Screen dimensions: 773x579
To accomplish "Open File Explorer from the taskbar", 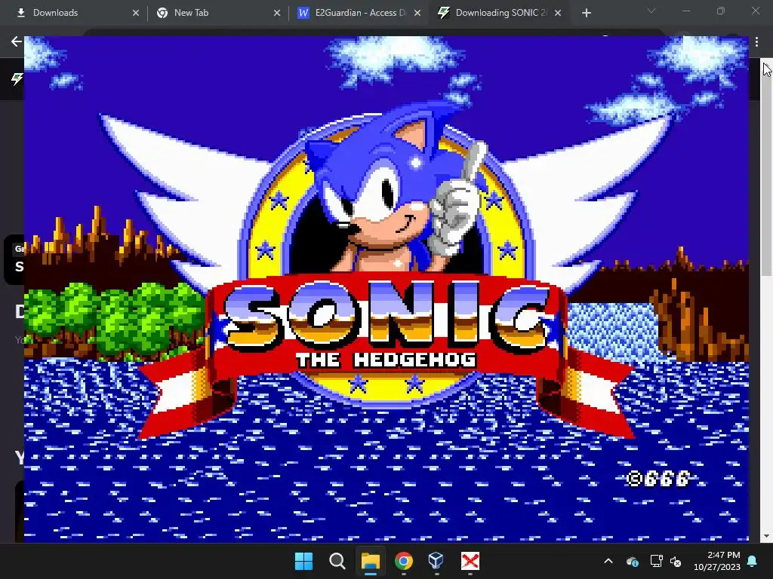I will click(x=370, y=561).
